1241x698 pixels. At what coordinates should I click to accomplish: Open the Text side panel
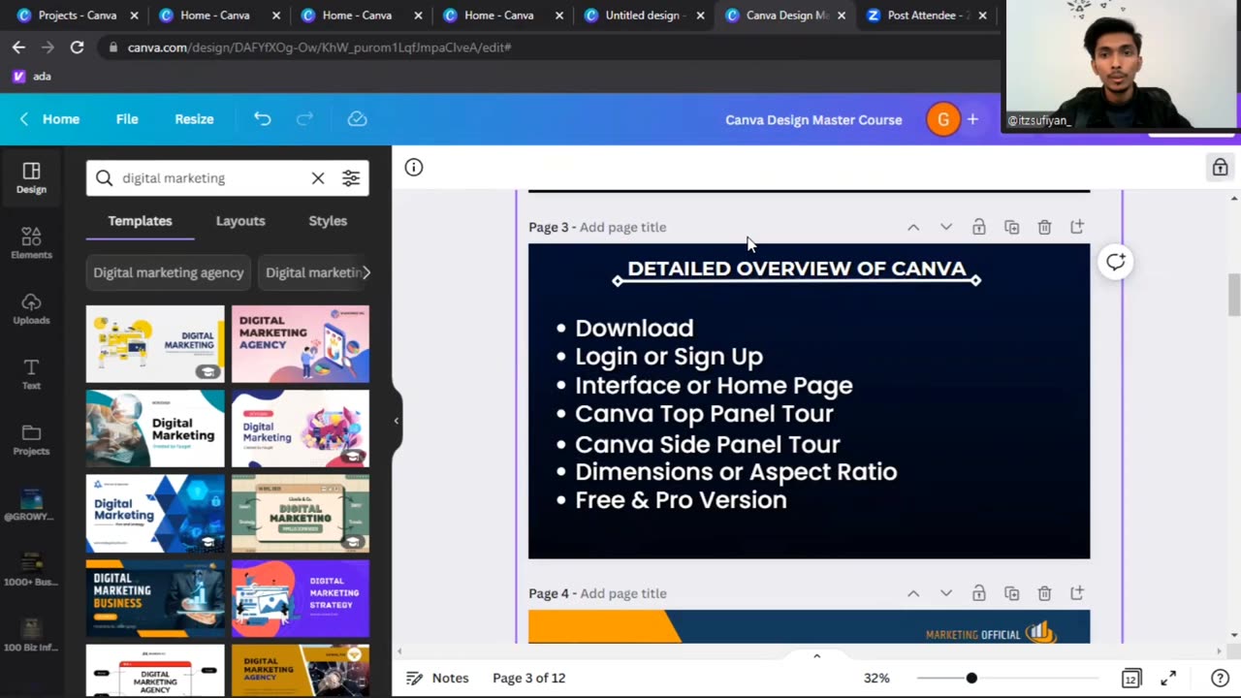(31, 374)
